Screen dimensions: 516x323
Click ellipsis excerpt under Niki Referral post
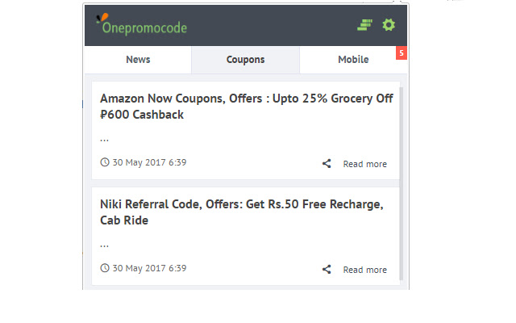(104, 245)
